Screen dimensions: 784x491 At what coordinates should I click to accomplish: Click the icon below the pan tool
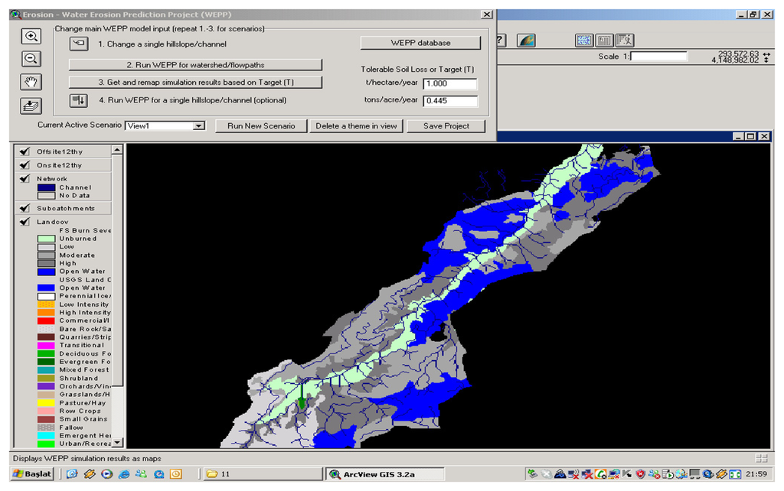31,106
